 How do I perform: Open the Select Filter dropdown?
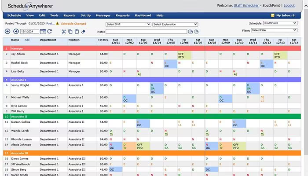point(274,30)
